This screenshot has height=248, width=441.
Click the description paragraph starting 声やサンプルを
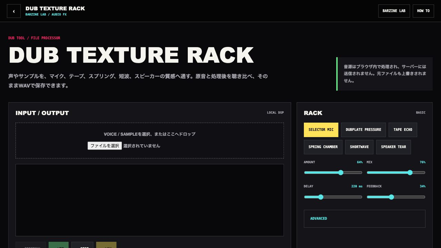[138, 81]
